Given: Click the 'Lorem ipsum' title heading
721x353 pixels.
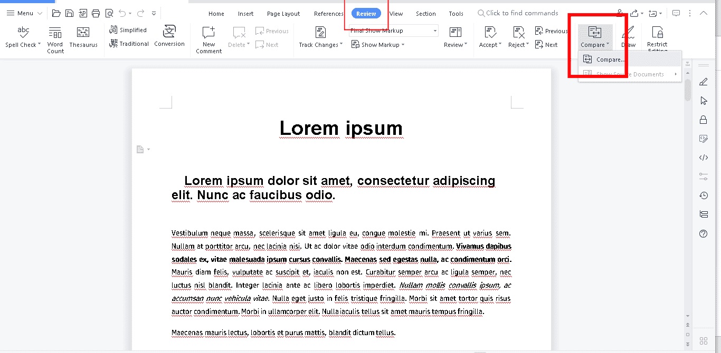Looking at the screenshot, I should (341, 128).
